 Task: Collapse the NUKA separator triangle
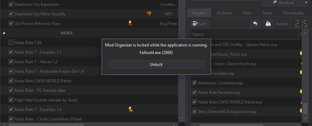[4, 33]
